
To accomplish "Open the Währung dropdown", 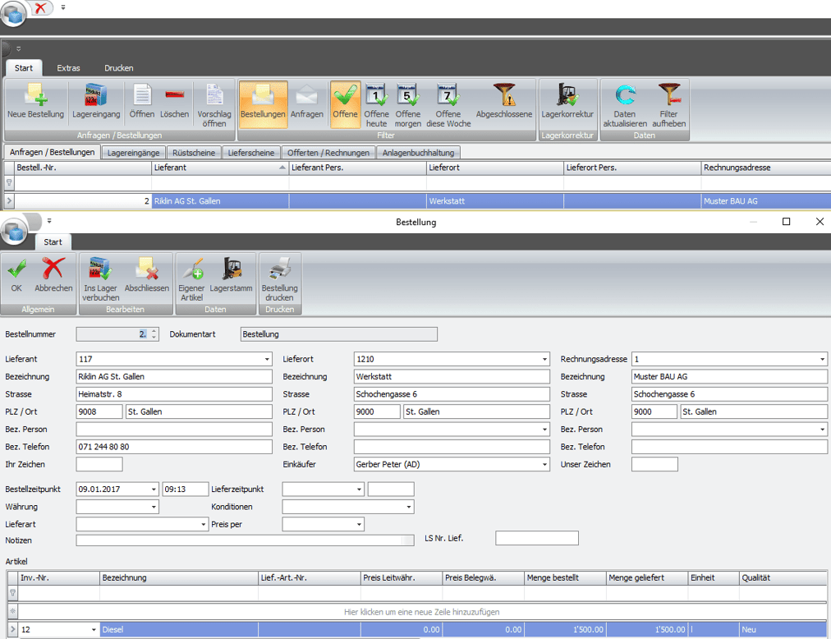I will 154,507.
